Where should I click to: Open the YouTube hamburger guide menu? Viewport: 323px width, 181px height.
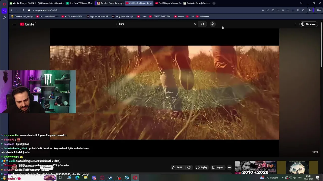14,24
